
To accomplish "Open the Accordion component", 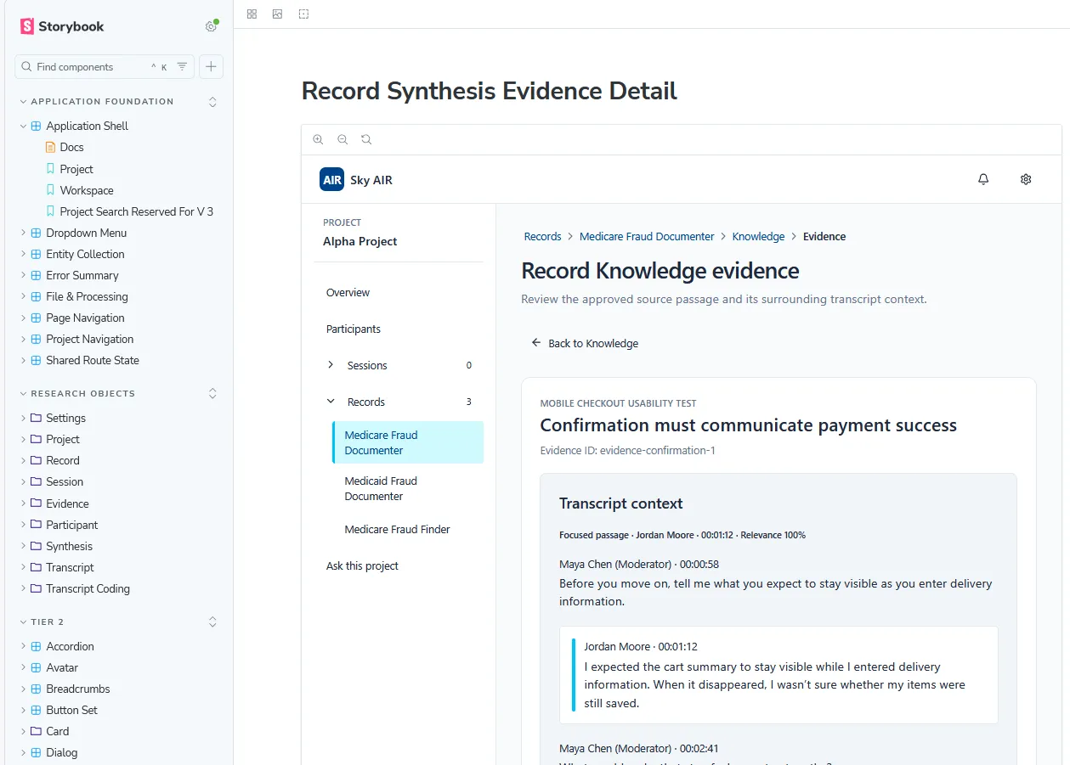I will click(70, 646).
